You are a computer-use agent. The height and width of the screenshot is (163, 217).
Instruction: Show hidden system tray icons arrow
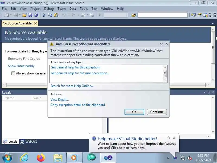pyautogui.click(x=168, y=158)
